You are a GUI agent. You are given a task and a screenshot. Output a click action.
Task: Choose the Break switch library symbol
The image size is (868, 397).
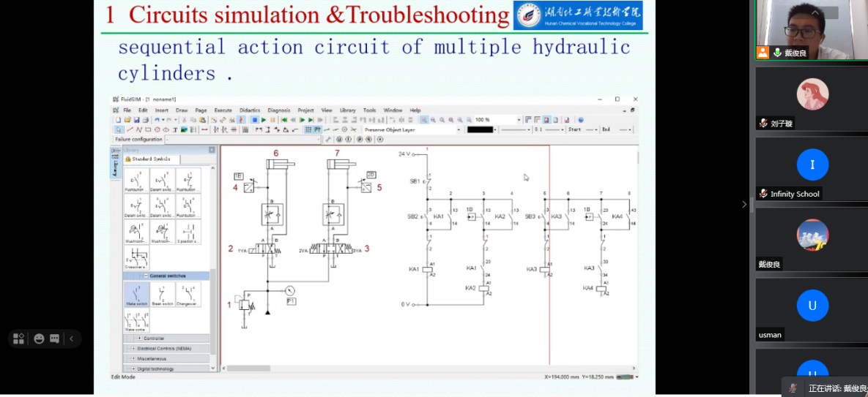click(x=160, y=294)
